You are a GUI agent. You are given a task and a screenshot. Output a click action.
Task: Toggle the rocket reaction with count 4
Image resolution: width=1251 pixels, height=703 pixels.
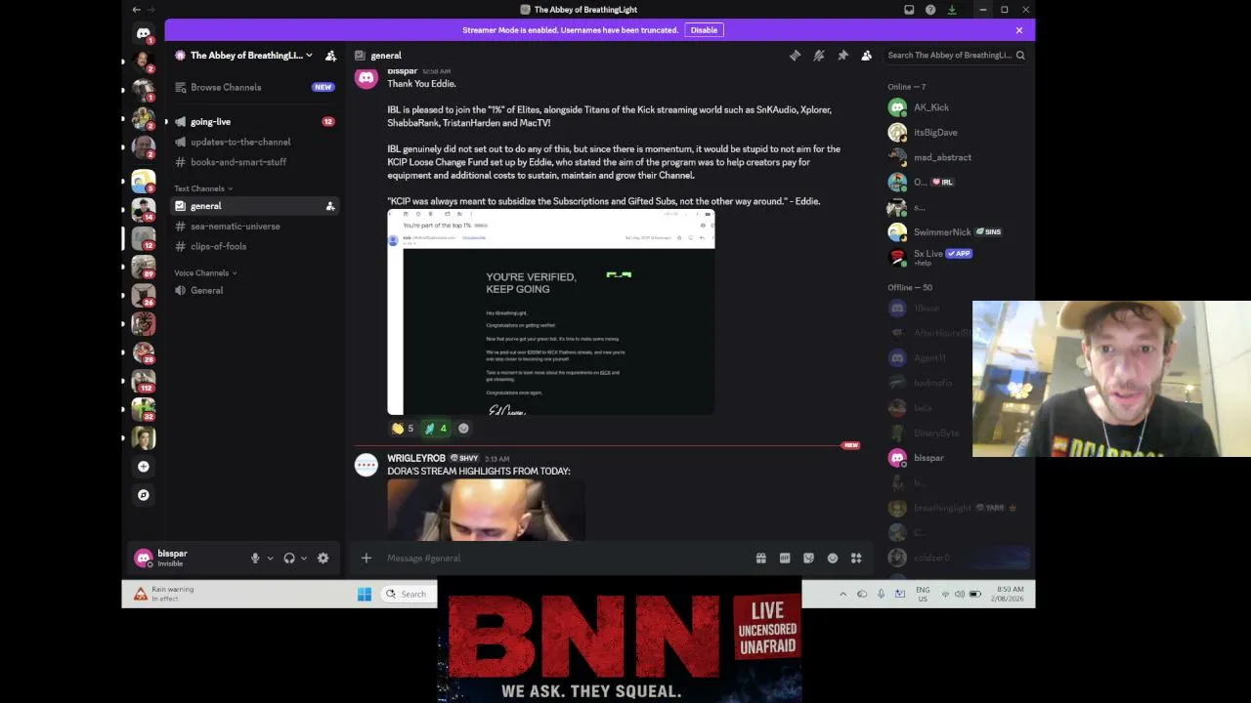[x=435, y=429]
